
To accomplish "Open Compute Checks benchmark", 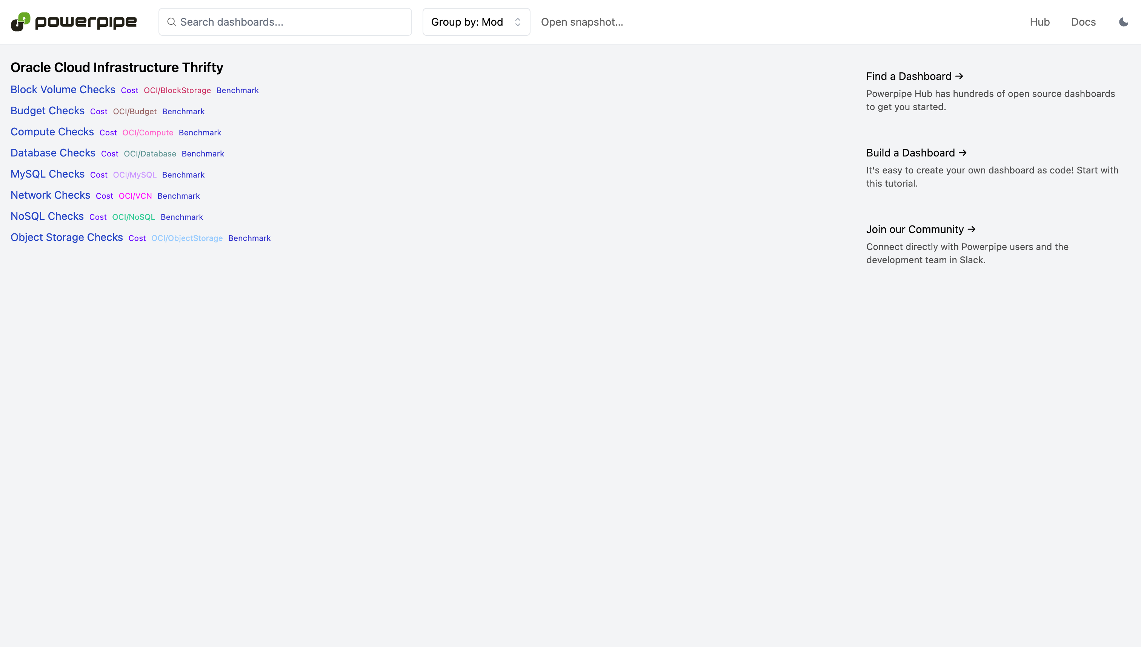I will pyautogui.click(x=52, y=132).
